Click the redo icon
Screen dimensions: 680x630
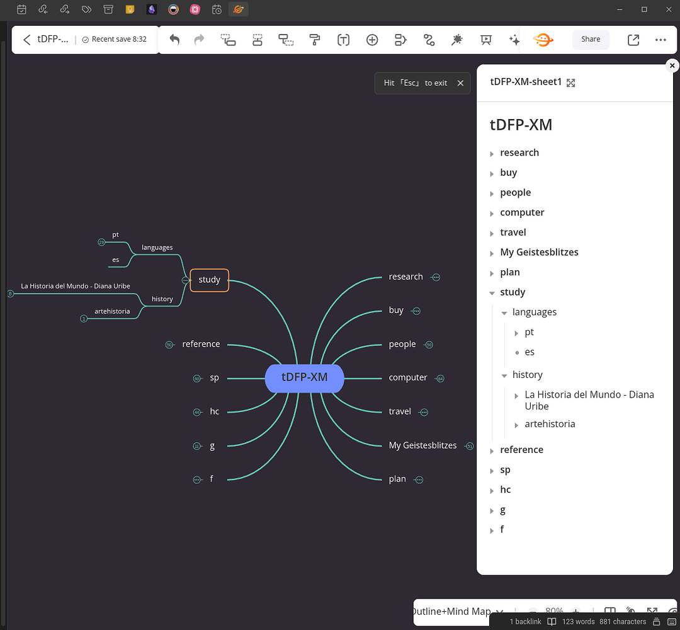199,40
